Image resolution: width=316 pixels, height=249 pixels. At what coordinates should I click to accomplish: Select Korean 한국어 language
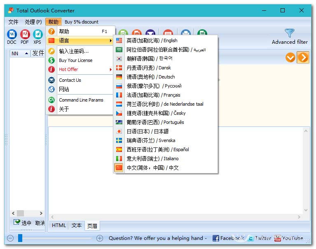pos(166,59)
